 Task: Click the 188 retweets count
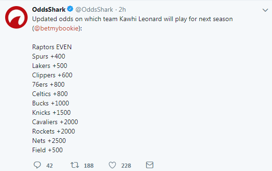(x=88, y=166)
